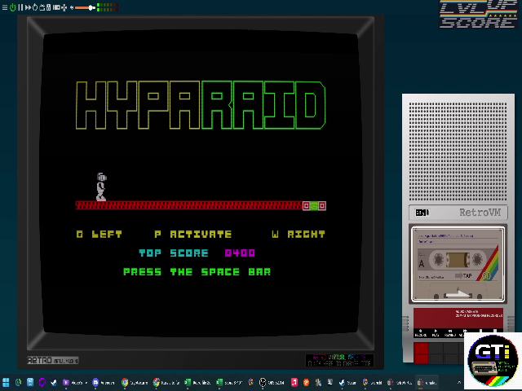Switch to the first Chrome window in the taskbar
This screenshot has width=522, height=391.
tap(135, 383)
